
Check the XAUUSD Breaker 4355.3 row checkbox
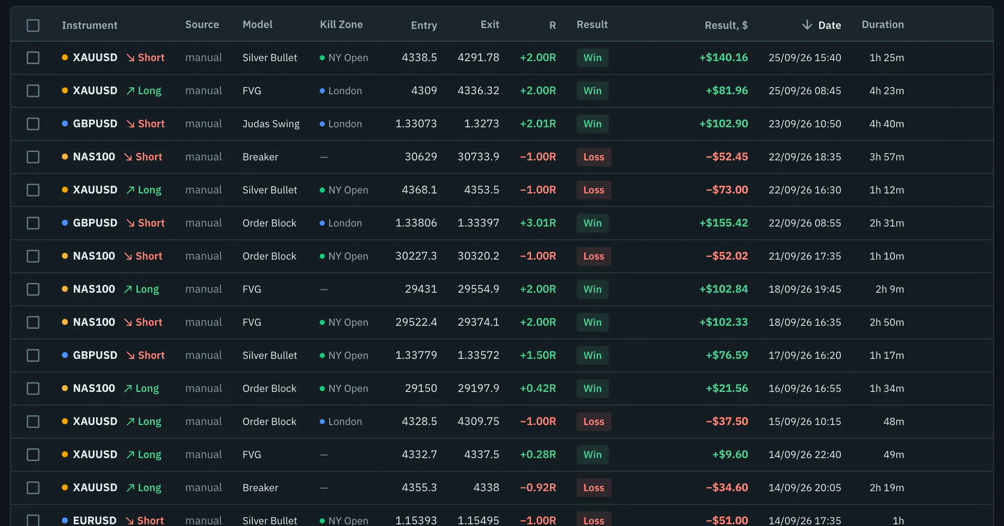tap(33, 488)
